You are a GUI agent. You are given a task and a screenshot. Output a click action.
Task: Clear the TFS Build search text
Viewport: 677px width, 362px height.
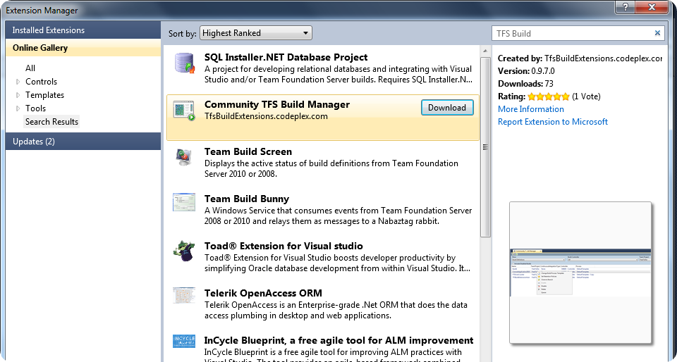tap(657, 33)
